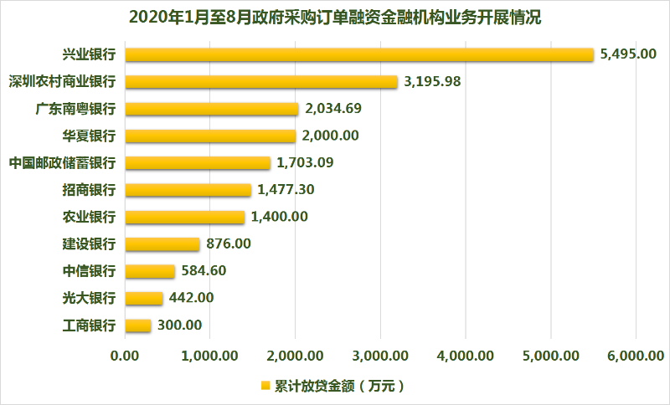Click axis value 1,000.00
Screen dimensions: 670x405
coord(210,356)
